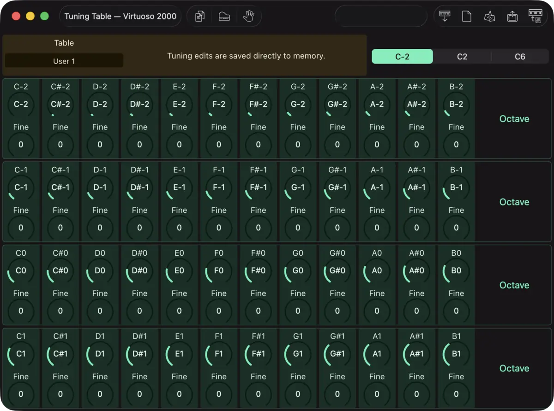Image resolution: width=554 pixels, height=411 pixels.
Task: Click the Fine knob under A#-2
Action: 416,144
